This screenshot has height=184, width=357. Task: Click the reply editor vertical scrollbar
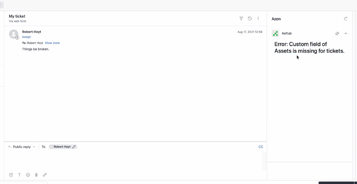coord(265,161)
